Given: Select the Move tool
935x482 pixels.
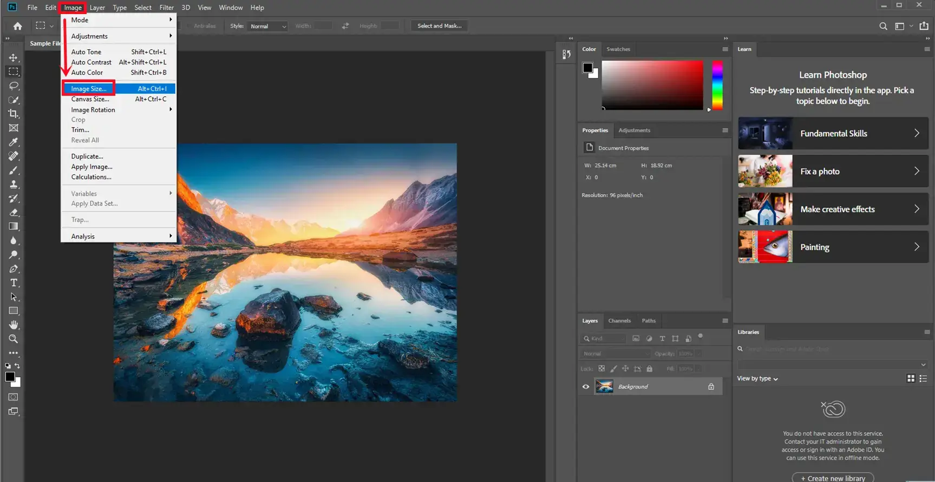Looking at the screenshot, I should [14, 57].
